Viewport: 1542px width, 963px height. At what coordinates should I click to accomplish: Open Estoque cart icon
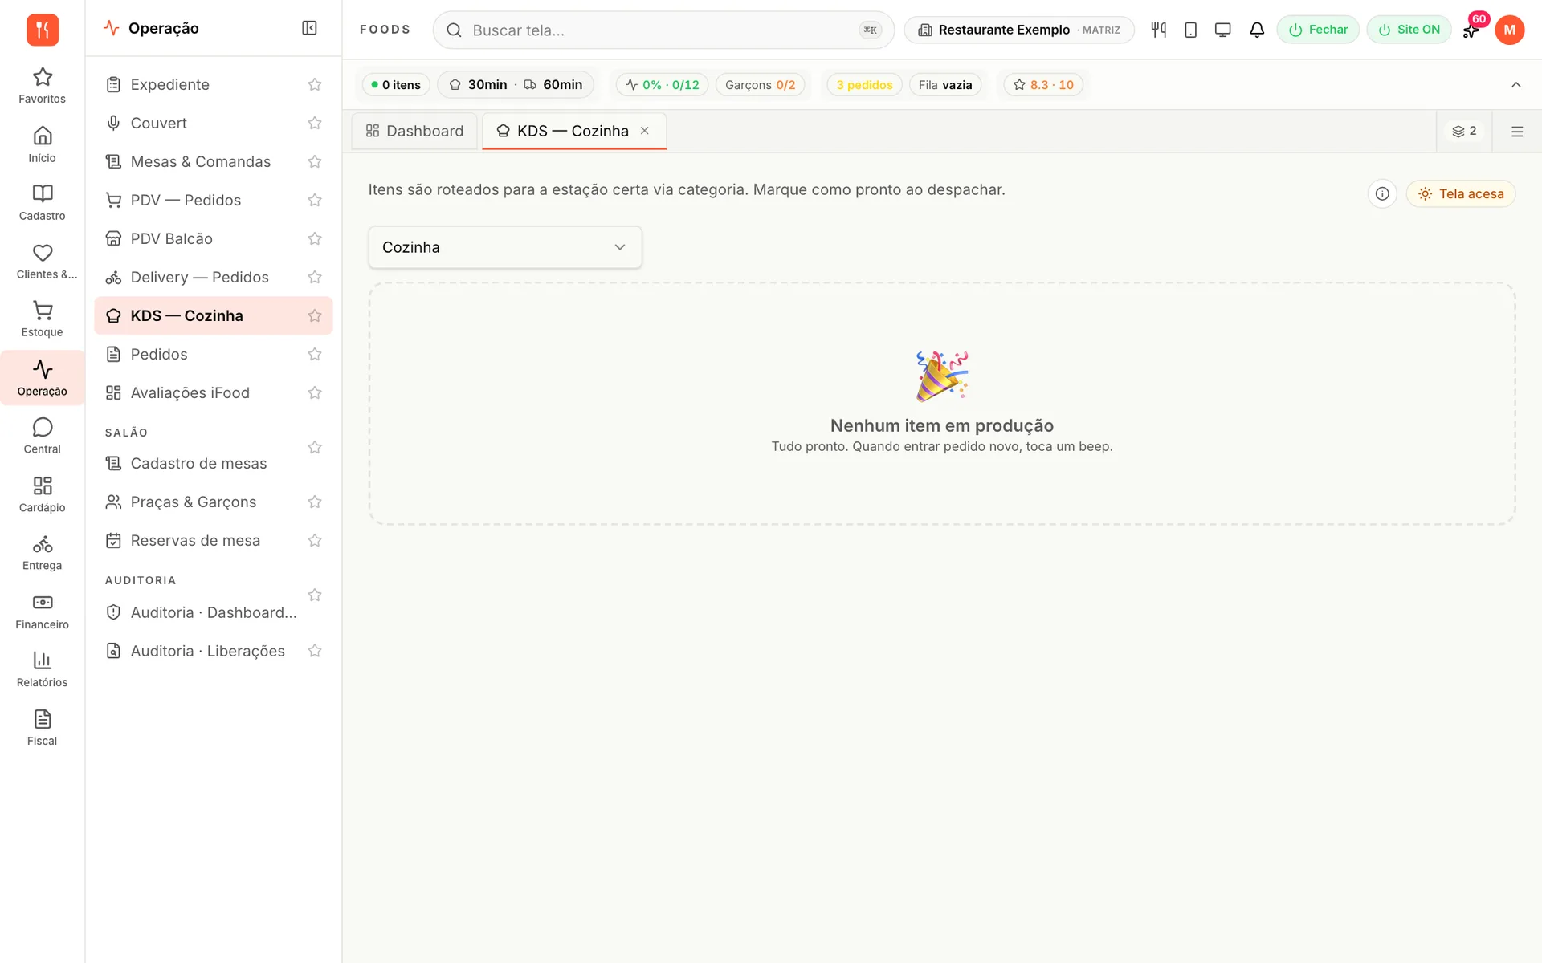point(43,319)
